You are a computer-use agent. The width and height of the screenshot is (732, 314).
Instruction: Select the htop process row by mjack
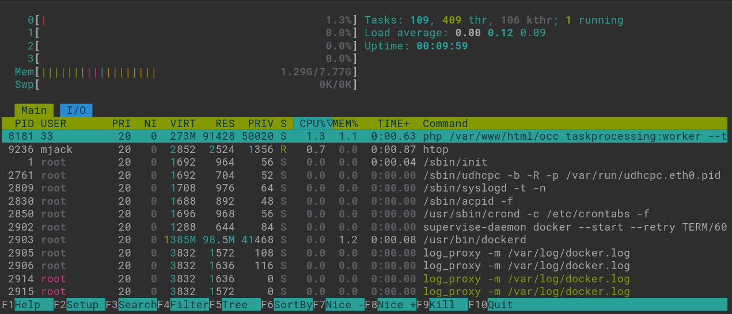coord(366,150)
